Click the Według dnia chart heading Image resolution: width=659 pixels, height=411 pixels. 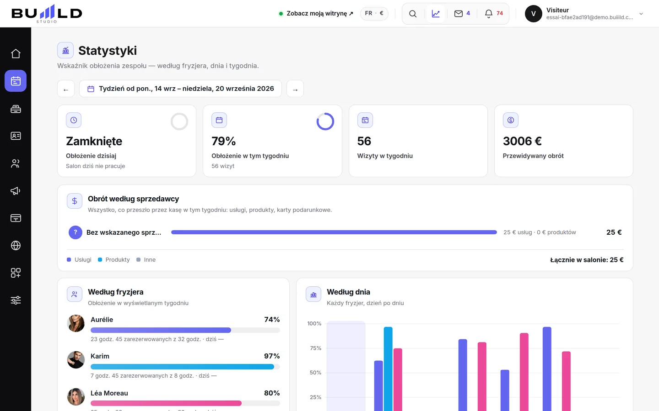pos(348,292)
